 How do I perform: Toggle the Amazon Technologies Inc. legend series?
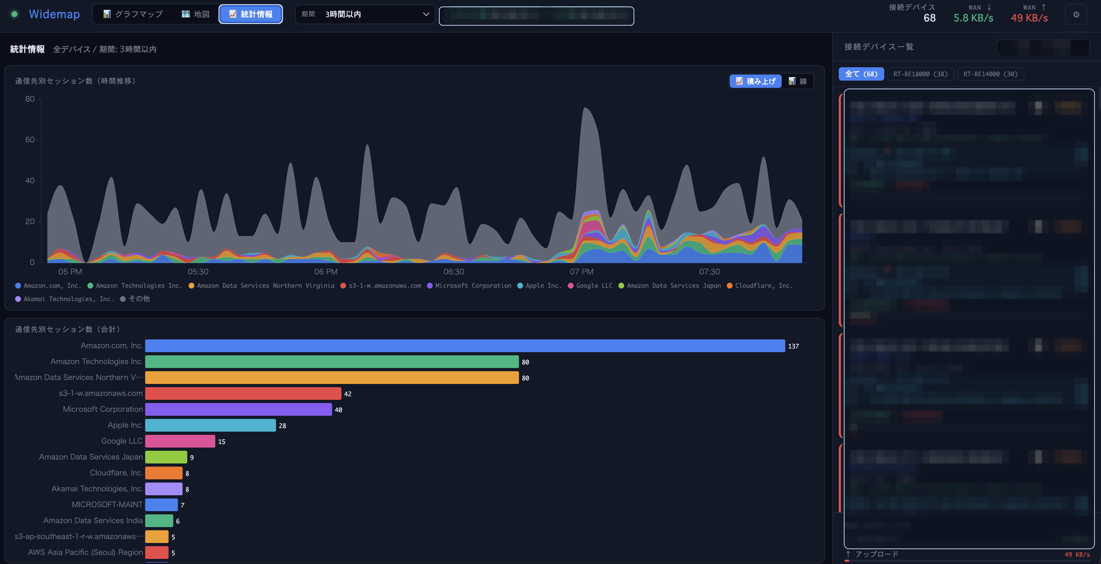[135, 285]
